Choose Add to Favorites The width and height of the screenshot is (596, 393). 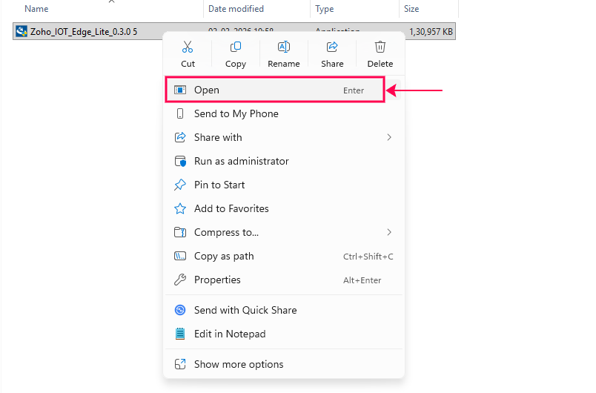tap(284, 208)
